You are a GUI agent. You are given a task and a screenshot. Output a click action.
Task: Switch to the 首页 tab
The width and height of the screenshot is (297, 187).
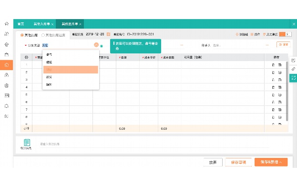click(x=20, y=24)
